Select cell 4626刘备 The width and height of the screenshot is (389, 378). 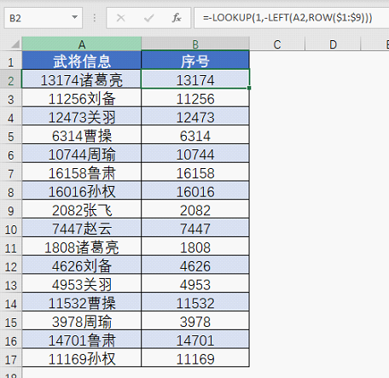click(x=82, y=265)
